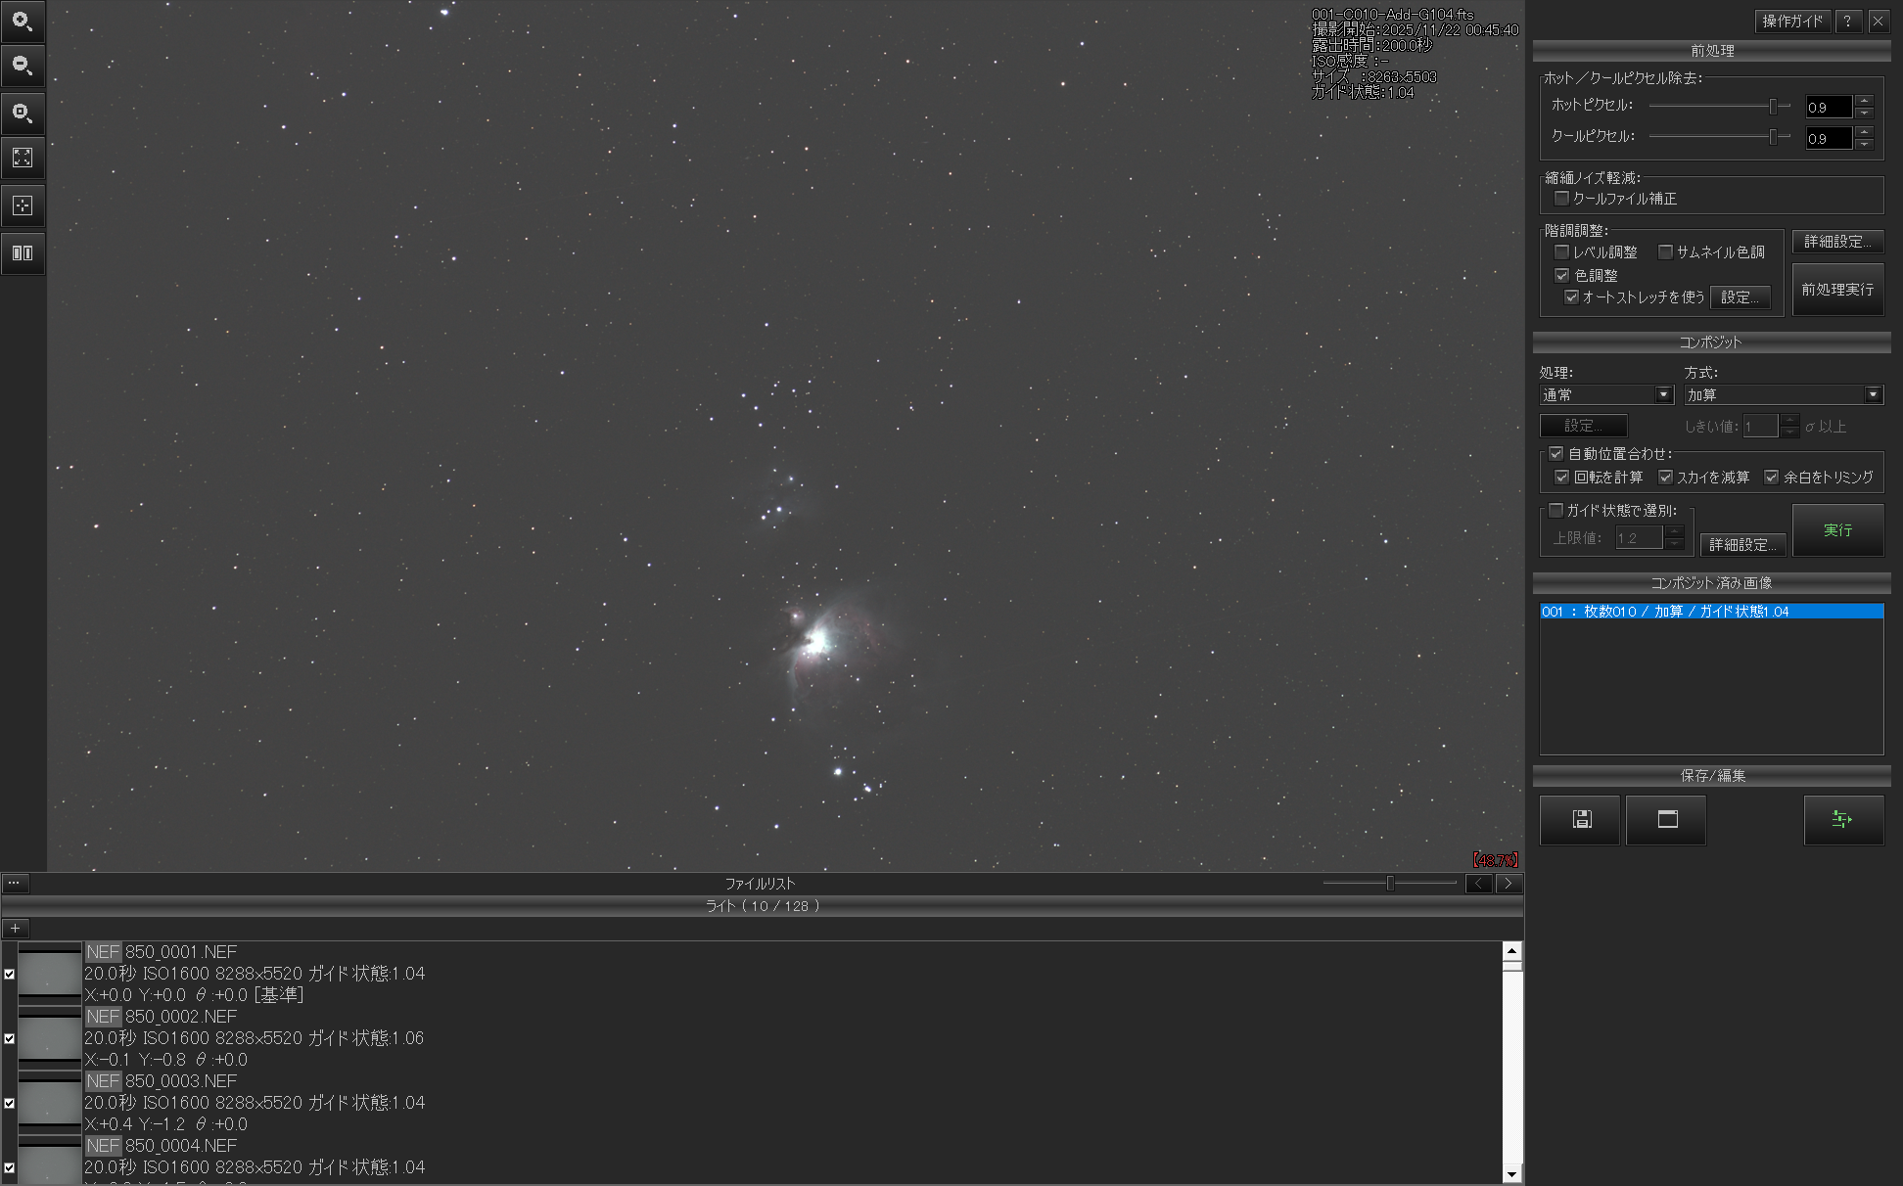Image resolution: width=1903 pixels, height=1186 pixels.
Task: Click the green edit transfer icon
Action: [1842, 820]
